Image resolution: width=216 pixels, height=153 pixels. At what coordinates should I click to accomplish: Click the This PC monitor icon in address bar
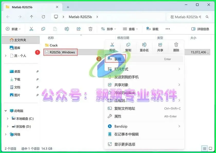coord(56,17)
